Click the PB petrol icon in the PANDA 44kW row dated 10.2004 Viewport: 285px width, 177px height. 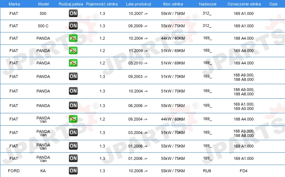pos(73,38)
